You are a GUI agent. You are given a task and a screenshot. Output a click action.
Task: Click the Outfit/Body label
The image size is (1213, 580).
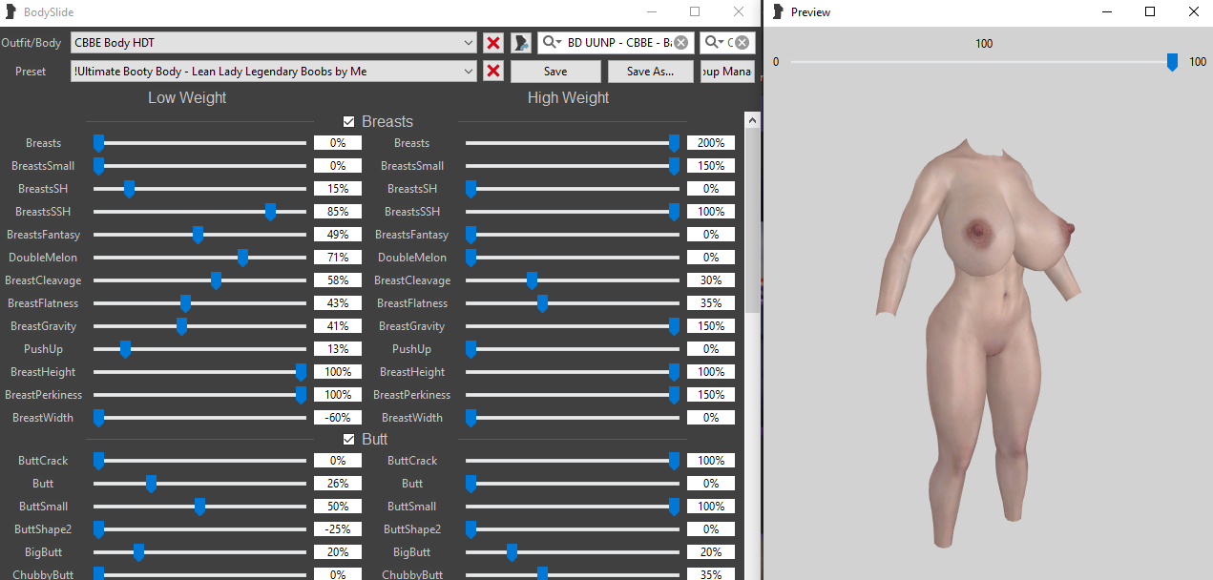pyautogui.click(x=31, y=43)
